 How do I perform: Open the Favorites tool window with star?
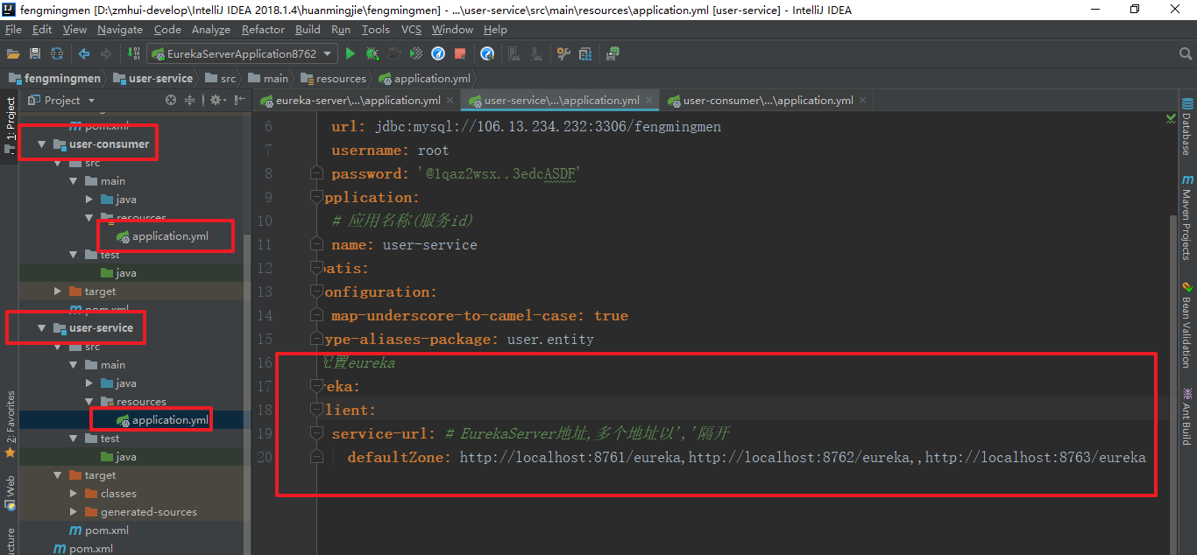click(10, 425)
